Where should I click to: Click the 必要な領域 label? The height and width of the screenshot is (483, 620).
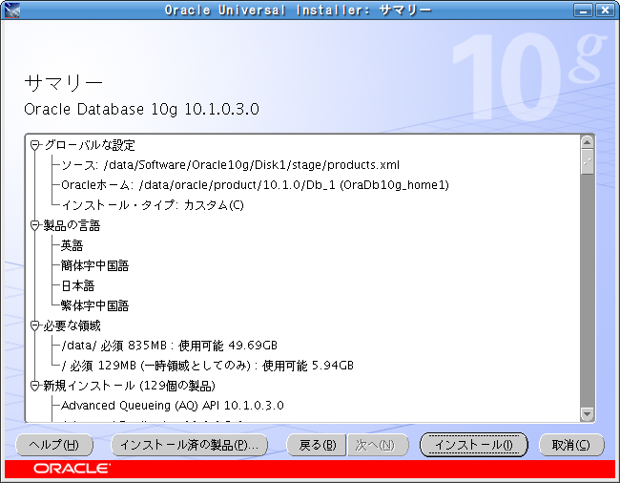72,325
